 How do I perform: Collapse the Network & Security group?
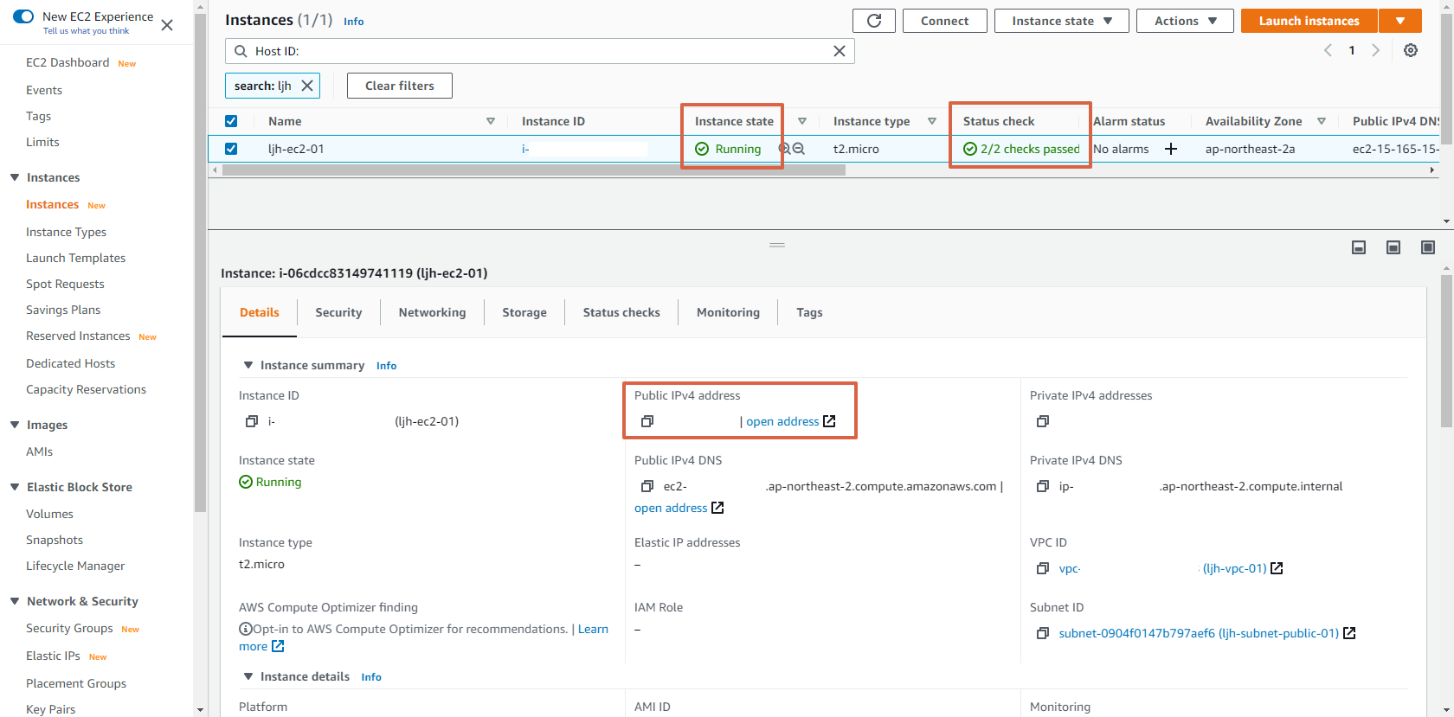(x=15, y=601)
